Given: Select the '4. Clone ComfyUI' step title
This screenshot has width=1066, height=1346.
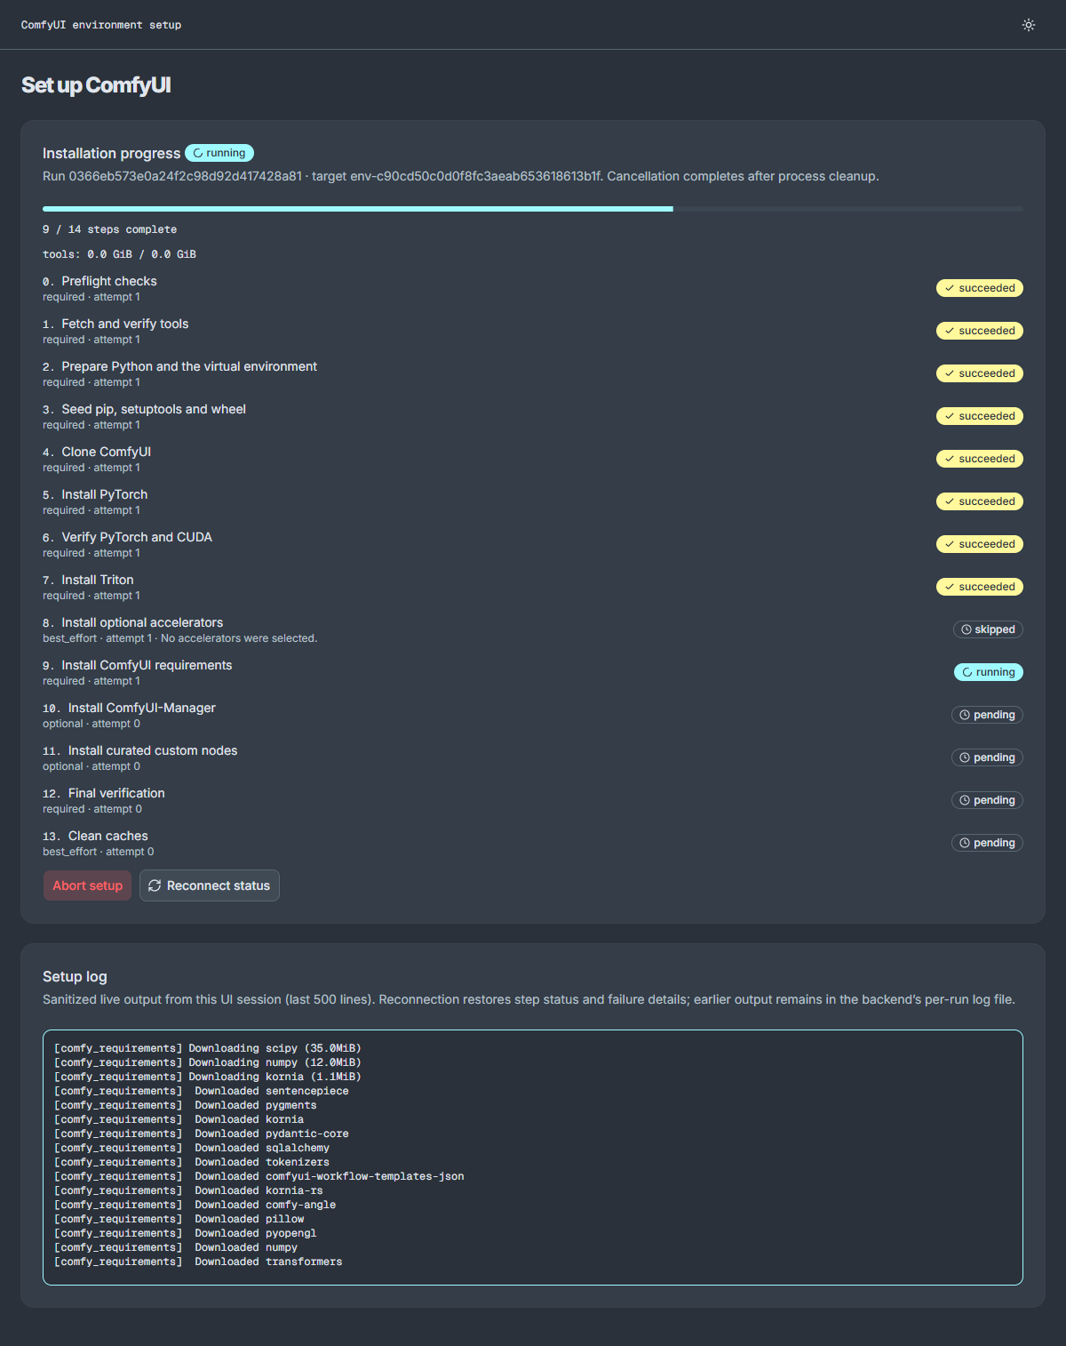Looking at the screenshot, I should point(97,452).
